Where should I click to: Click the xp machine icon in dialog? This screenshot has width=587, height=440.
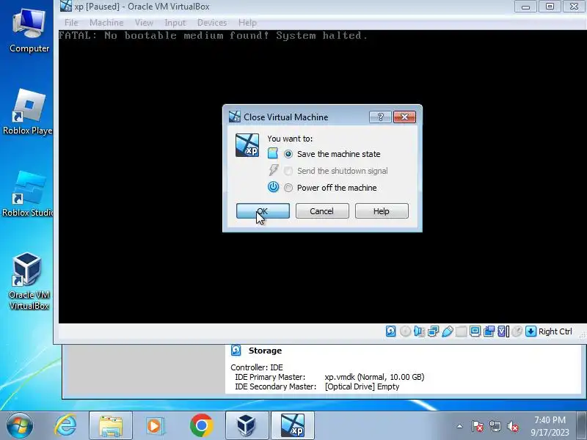pyautogui.click(x=247, y=145)
